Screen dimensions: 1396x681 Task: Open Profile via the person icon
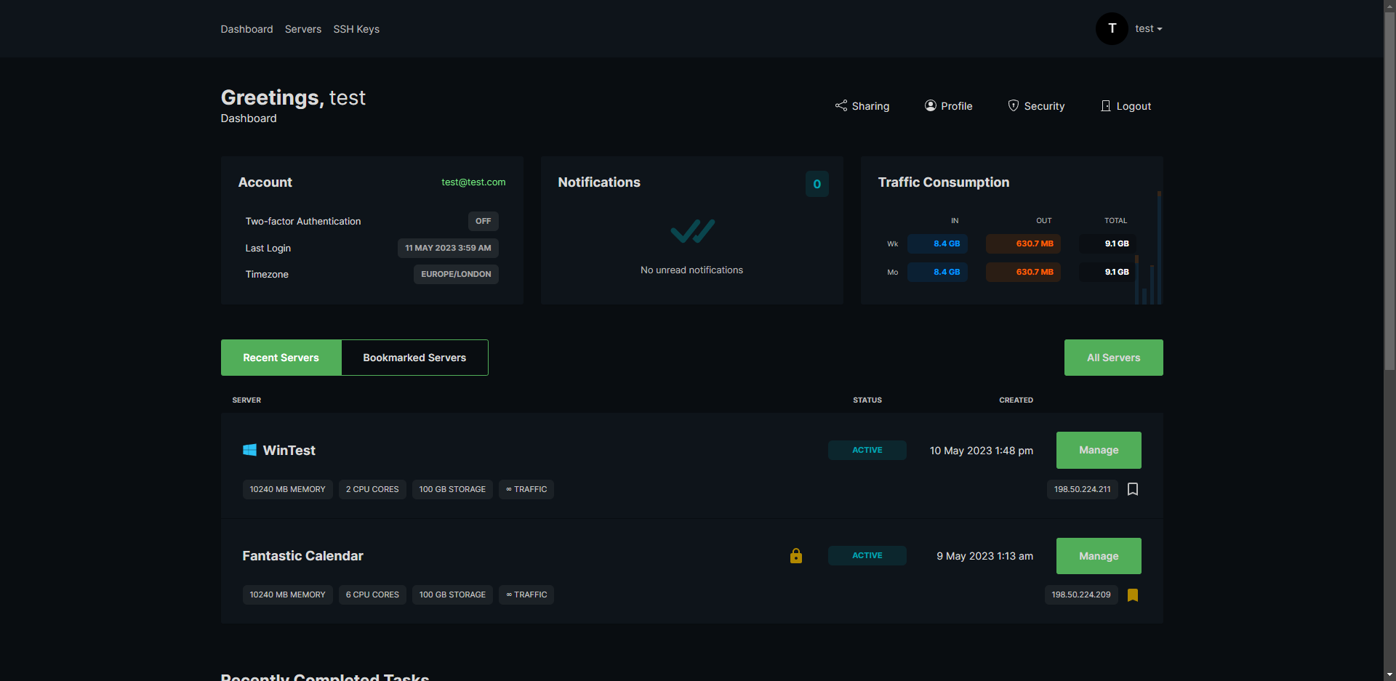930,105
